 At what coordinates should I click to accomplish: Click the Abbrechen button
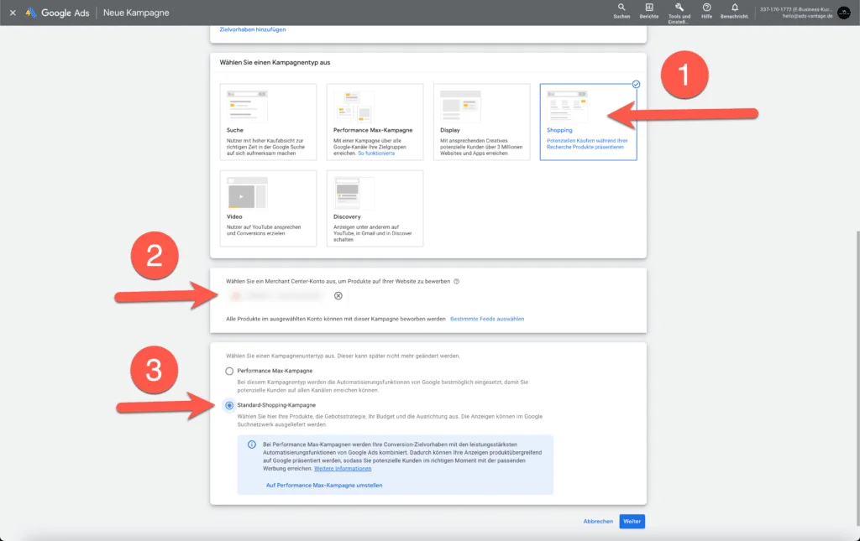click(598, 521)
